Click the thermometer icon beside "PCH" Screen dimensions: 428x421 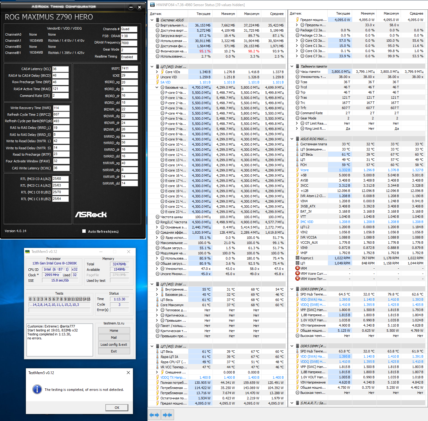coord(298,165)
